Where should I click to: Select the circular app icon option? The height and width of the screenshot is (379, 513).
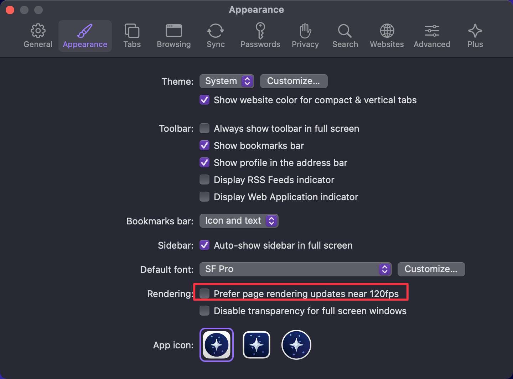pyautogui.click(x=296, y=345)
